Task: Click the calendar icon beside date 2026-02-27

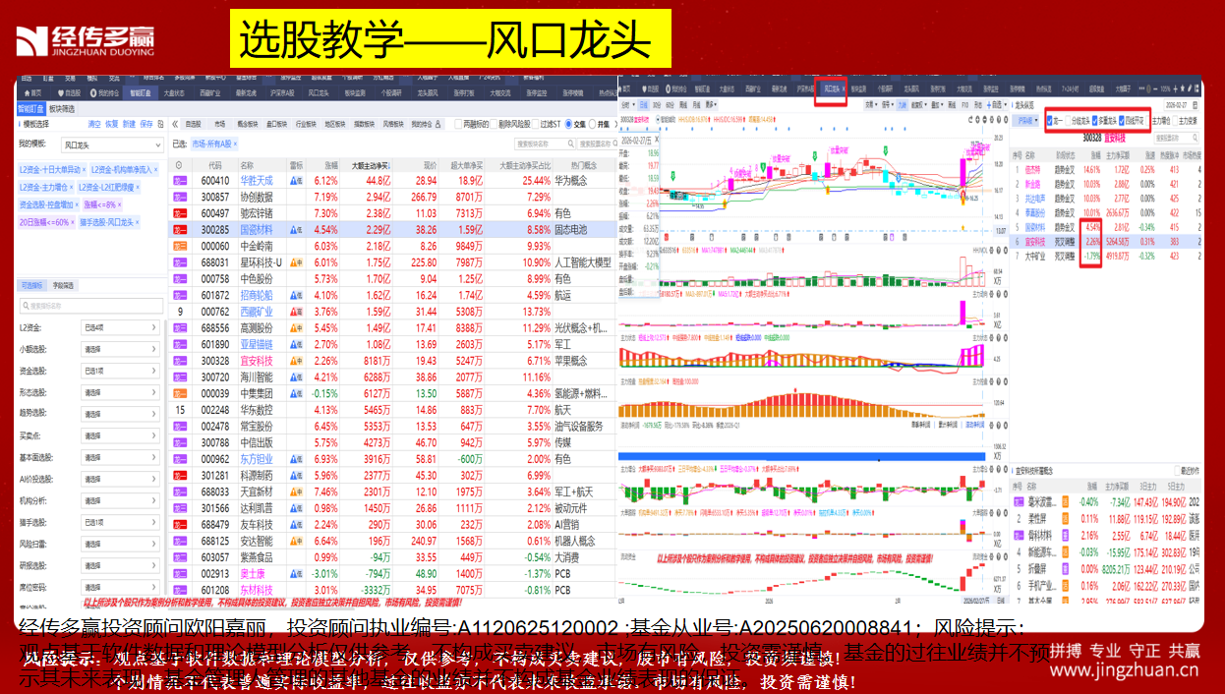Action: (1196, 104)
